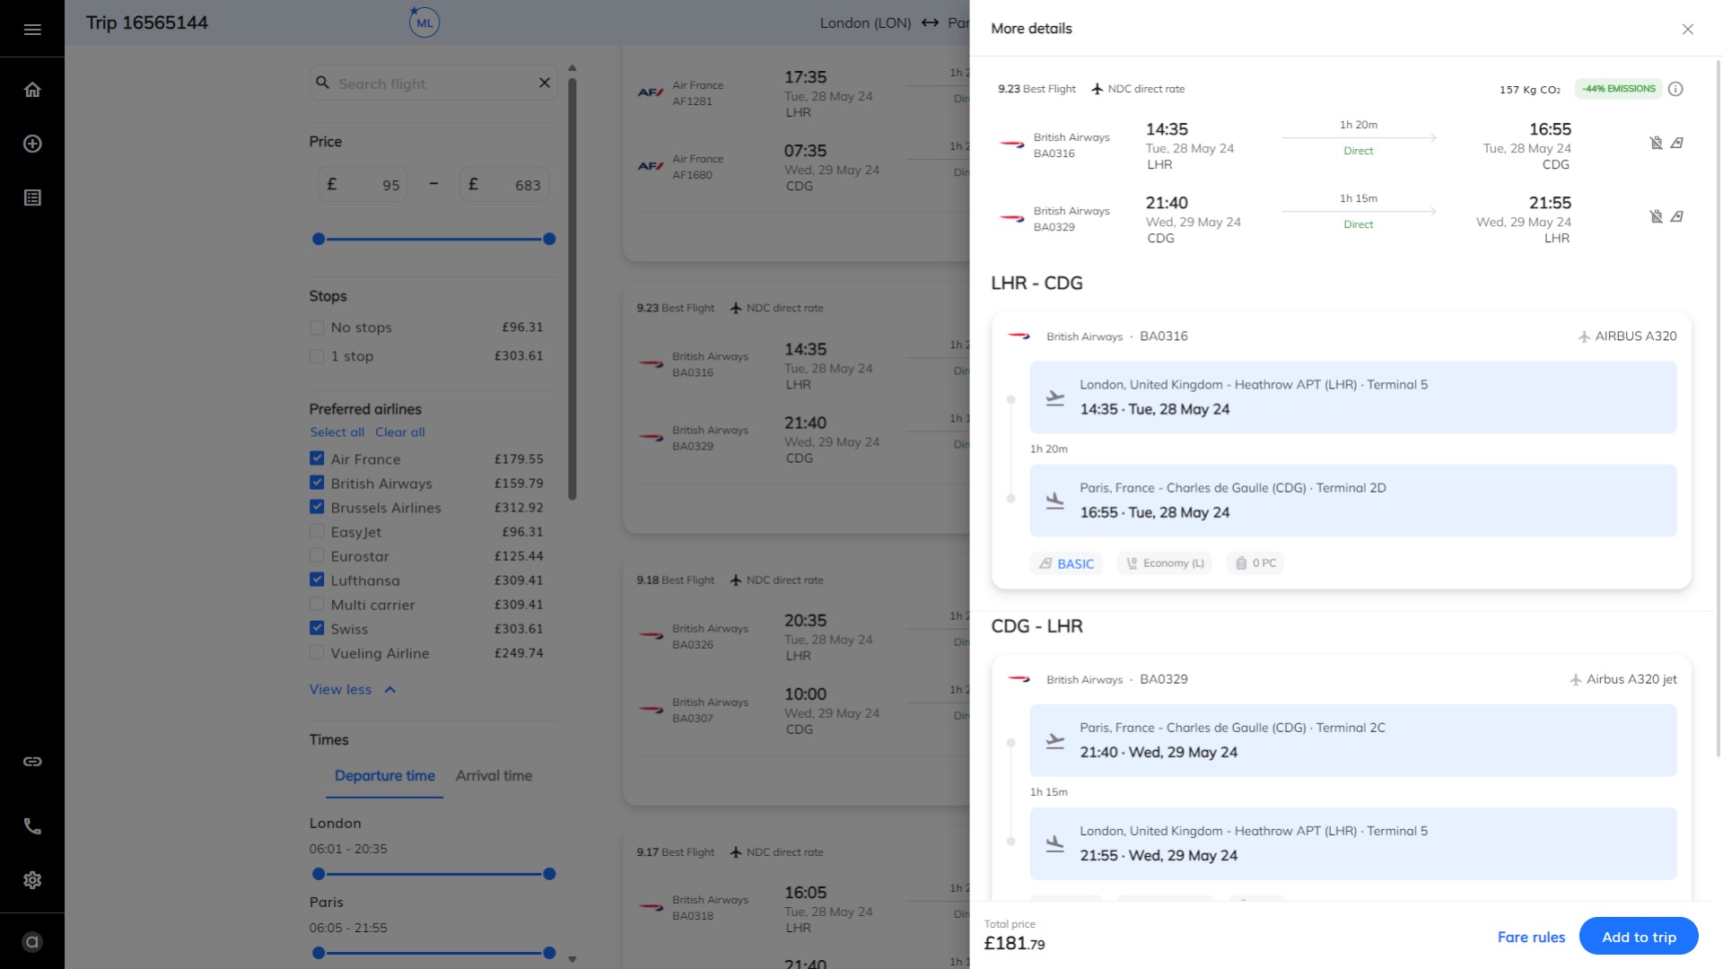Click Clear all airlines link
The image size is (1723, 969).
coord(400,432)
